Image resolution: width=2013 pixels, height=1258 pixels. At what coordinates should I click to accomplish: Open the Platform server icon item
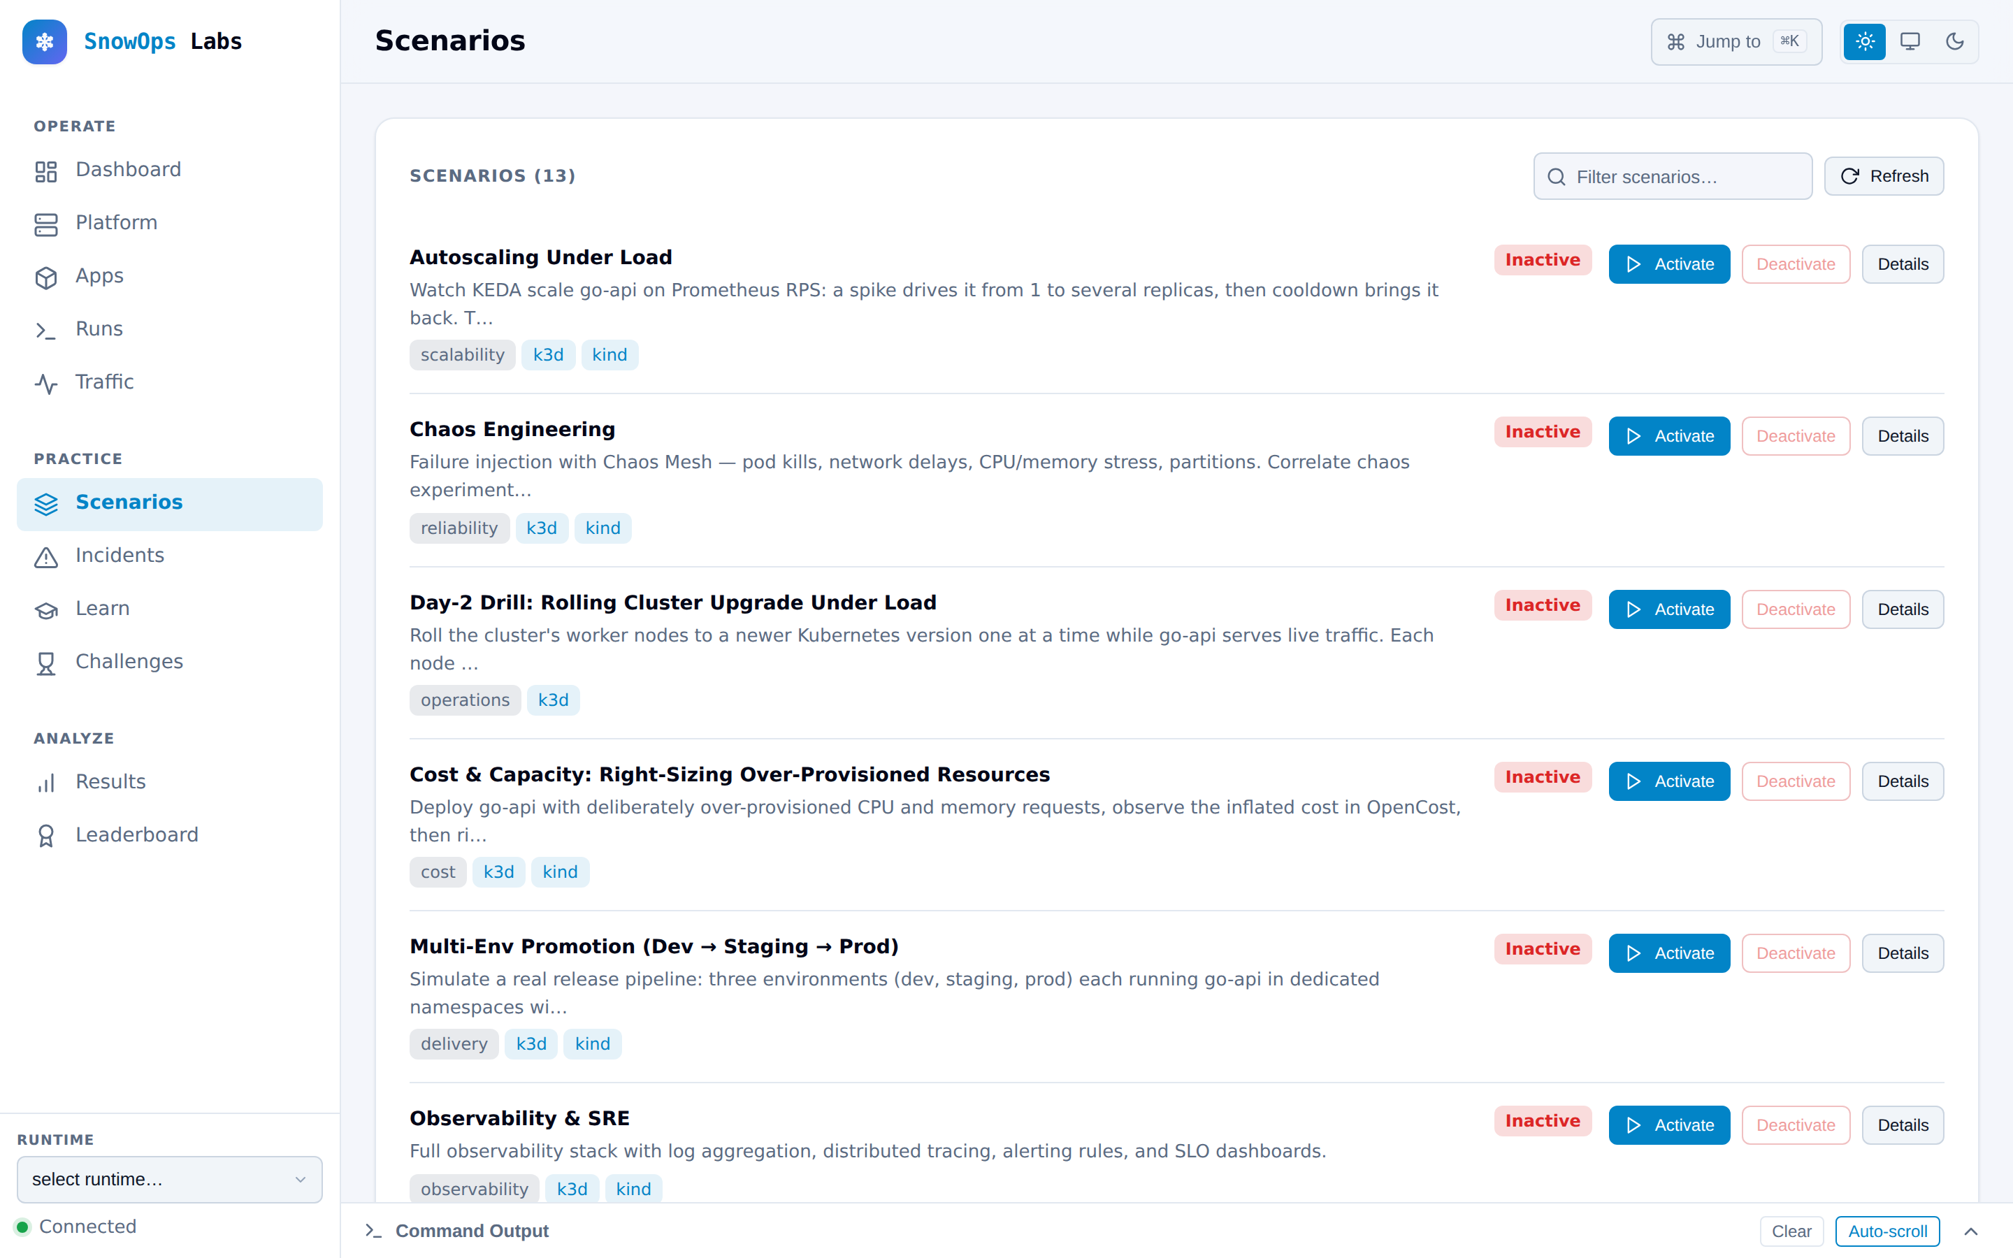coord(170,223)
